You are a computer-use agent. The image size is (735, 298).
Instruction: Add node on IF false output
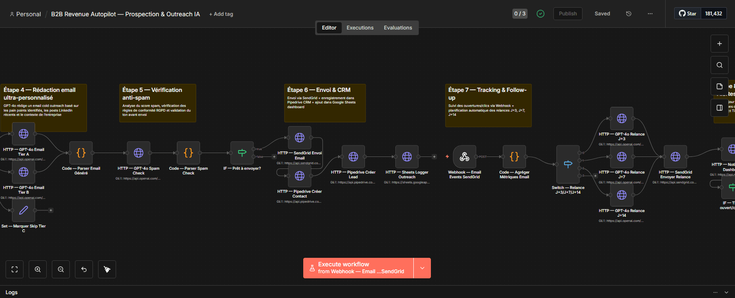tap(275, 157)
